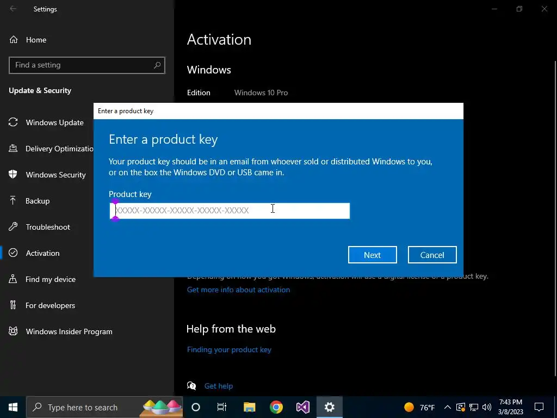Open Finding your product key link
This screenshot has height=418, width=557.
(x=229, y=350)
